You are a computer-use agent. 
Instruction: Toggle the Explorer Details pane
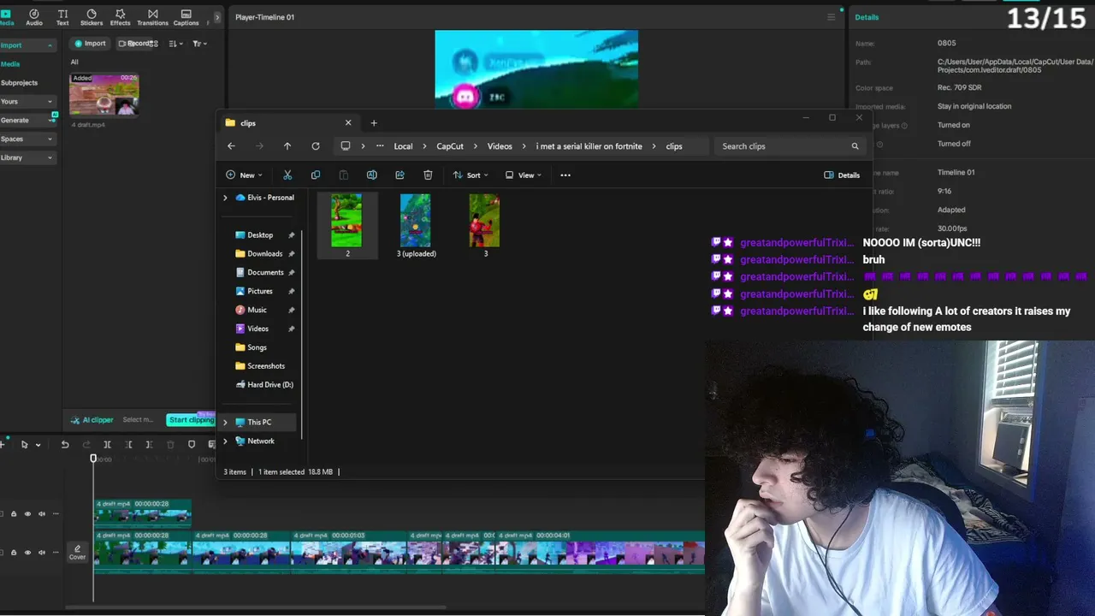[x=842, y=175]
